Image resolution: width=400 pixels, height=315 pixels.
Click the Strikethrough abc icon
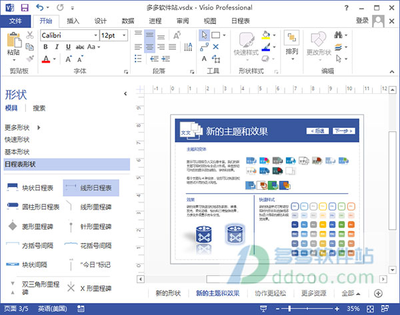(80, 47)
